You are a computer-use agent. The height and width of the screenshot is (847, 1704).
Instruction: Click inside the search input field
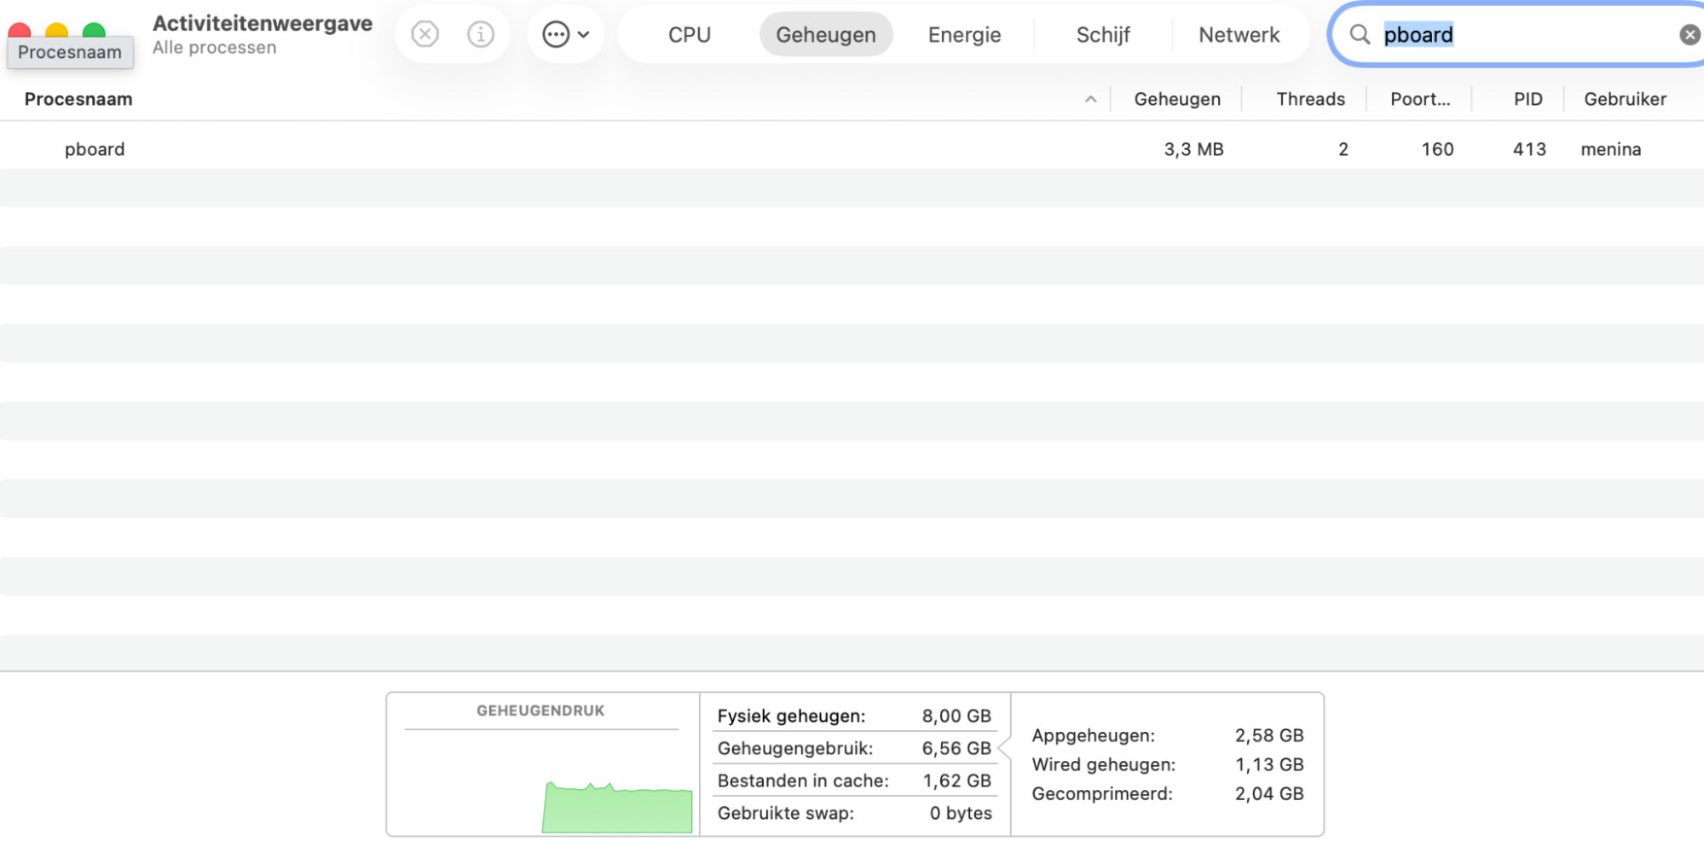pyautogui.click(x=1492, y=35)
